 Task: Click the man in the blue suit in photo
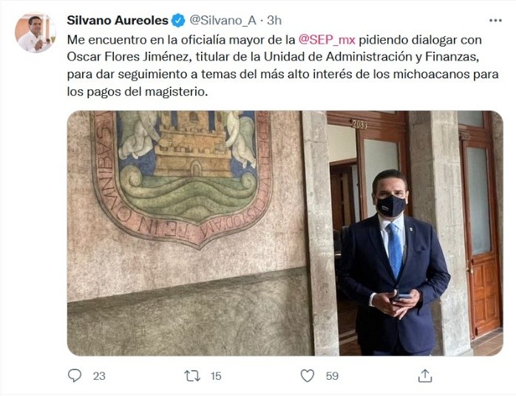pyautogui.click(x=394, y=263)
